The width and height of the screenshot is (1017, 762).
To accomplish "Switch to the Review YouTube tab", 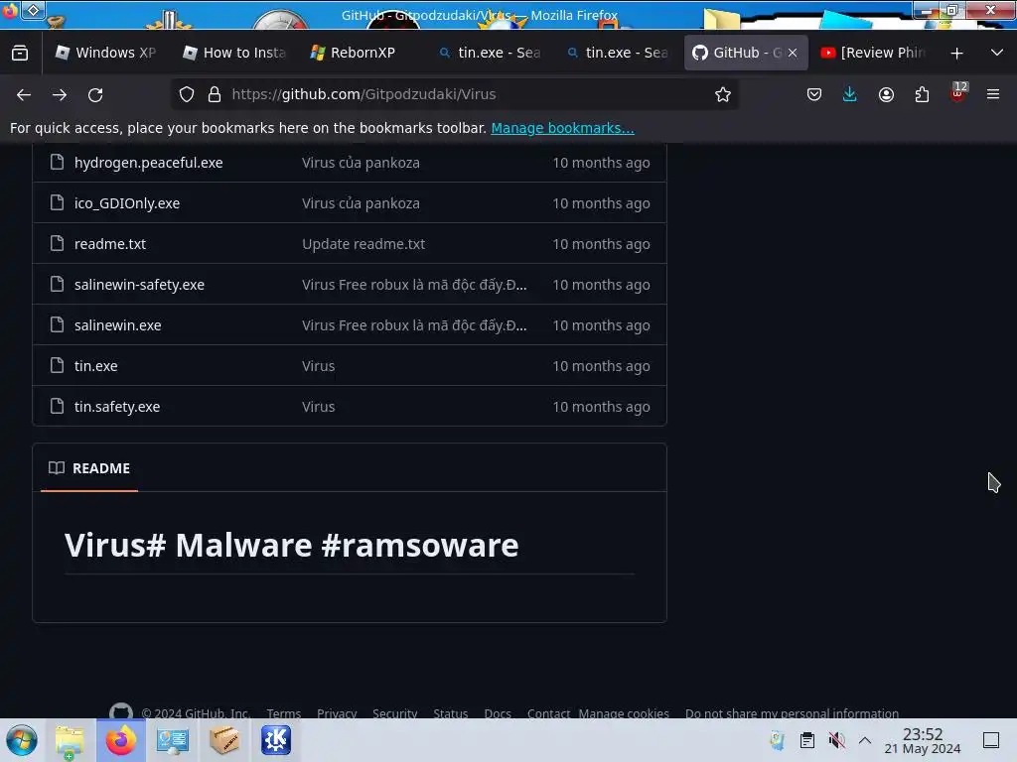I will (872, 53).
